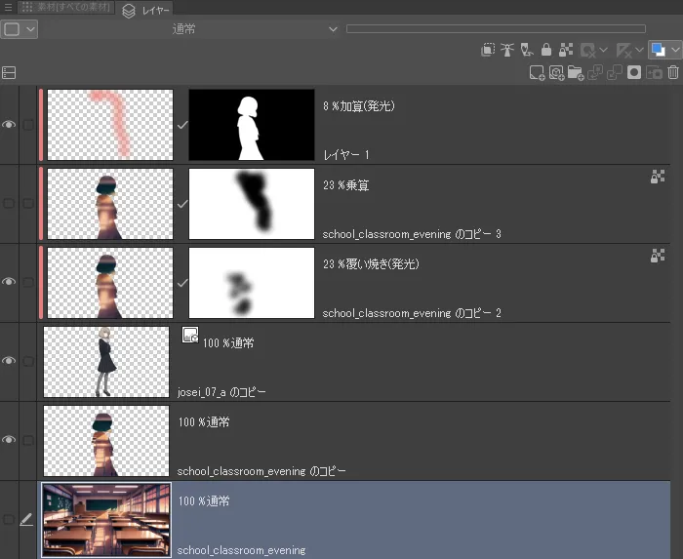Select the classroom thumbnail of school_classroom_evening
This screenshot has height=559, width=683.
click(x=106, y=520)
